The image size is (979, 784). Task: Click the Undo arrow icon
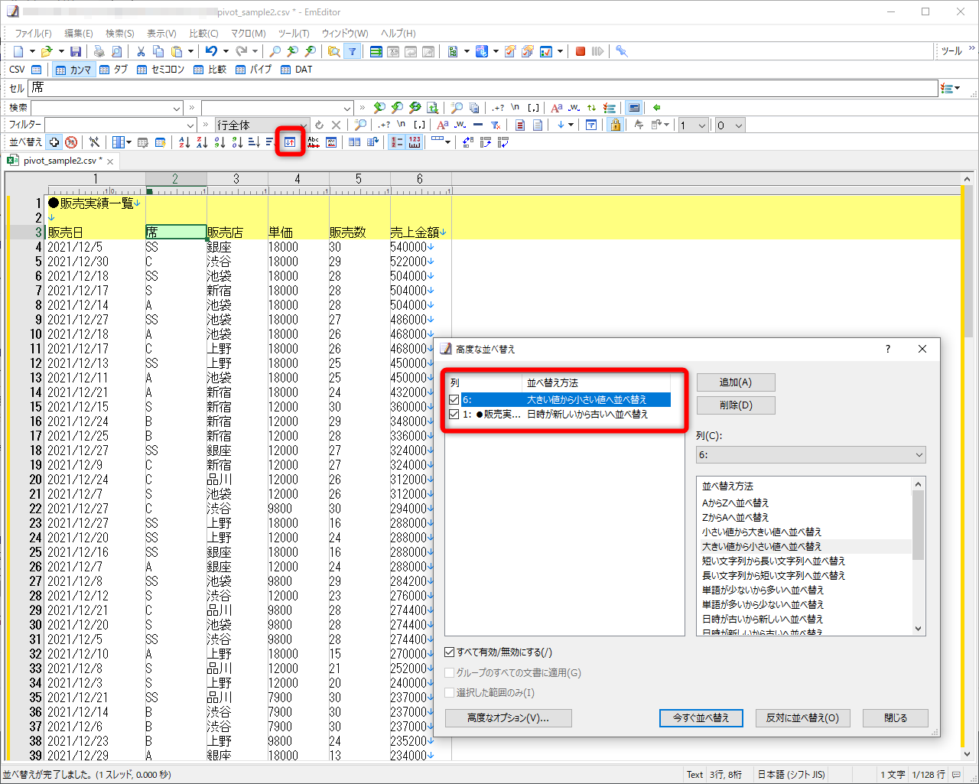coord(211,51)
